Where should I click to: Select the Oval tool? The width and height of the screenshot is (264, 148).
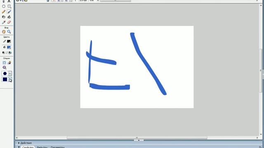coord(4,6)
